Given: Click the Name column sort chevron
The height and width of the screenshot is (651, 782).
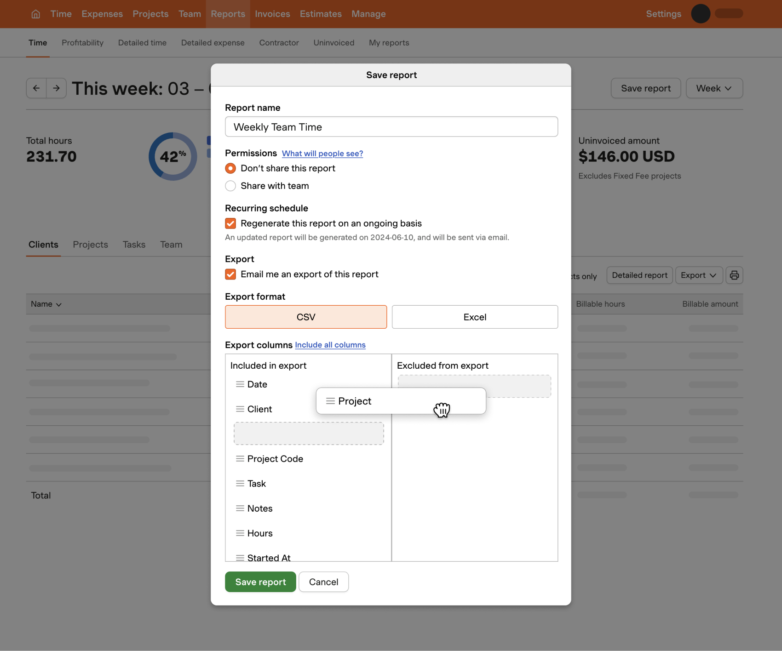Looking at the screenshot, I should [x=59, y=304].
